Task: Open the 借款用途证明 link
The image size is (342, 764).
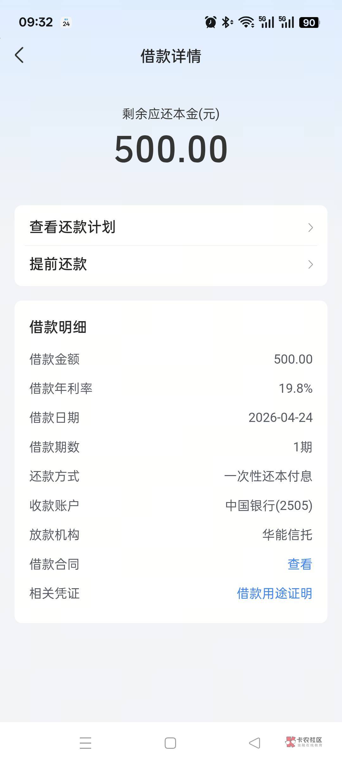Action: pyautogui.click(x=275, y=593)
